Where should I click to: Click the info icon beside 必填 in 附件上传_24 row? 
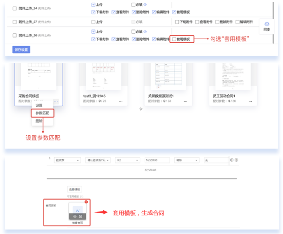(145, 5)
